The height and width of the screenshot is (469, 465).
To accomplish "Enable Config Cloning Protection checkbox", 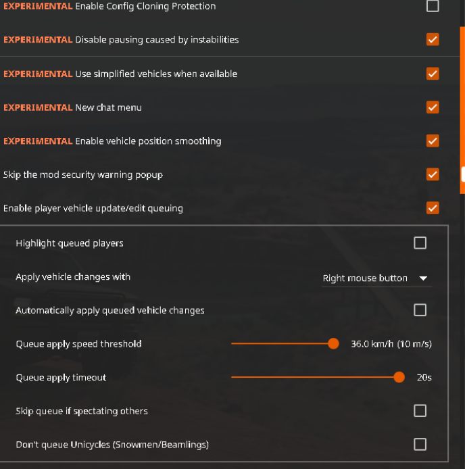I will point(433,5).
